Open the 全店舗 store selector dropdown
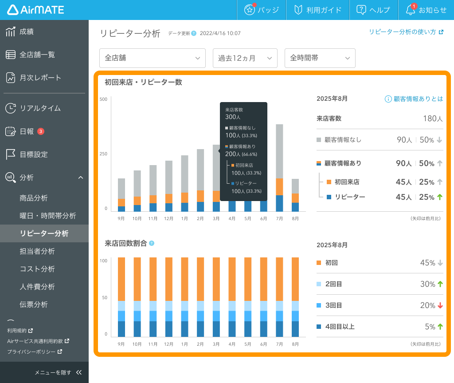The width and height of the screenshot is (454, 383). (152, 58)
